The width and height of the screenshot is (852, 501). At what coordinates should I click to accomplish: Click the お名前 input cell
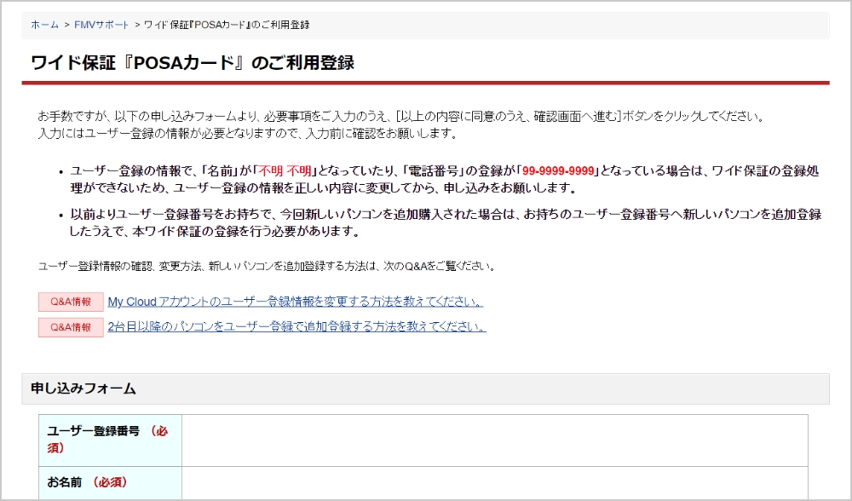[x=494, y=483]
